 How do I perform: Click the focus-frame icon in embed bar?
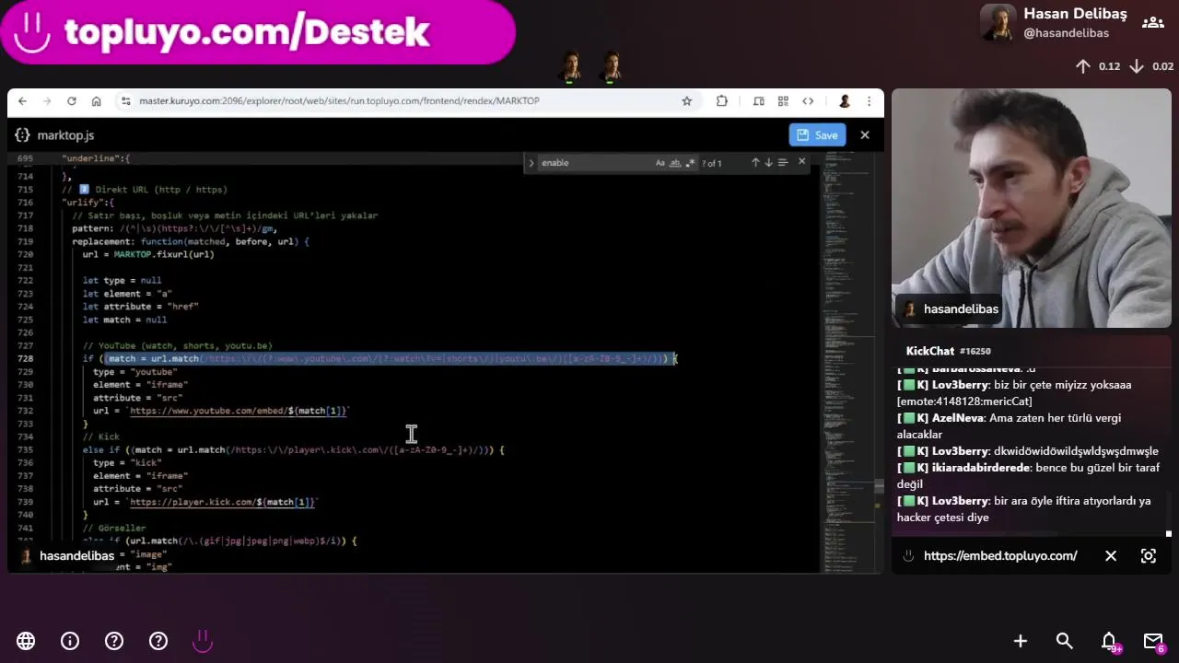[1149, 556]
